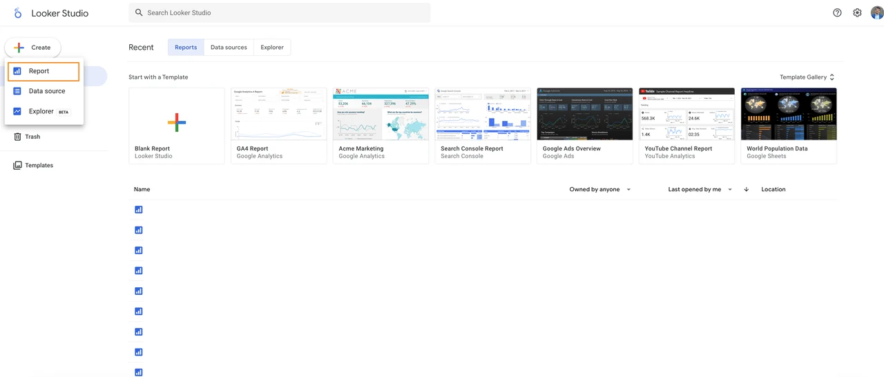Click the Create plus button

(x=32, y=48)
